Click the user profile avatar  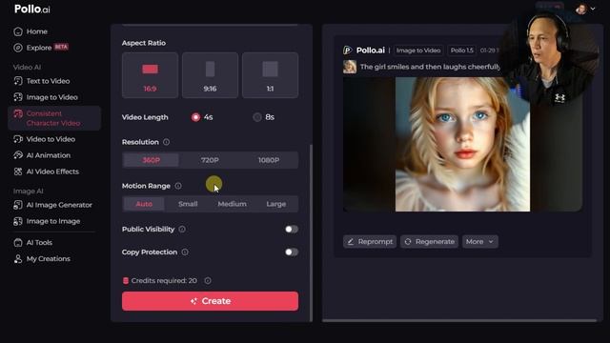click(x=581, y=9)
